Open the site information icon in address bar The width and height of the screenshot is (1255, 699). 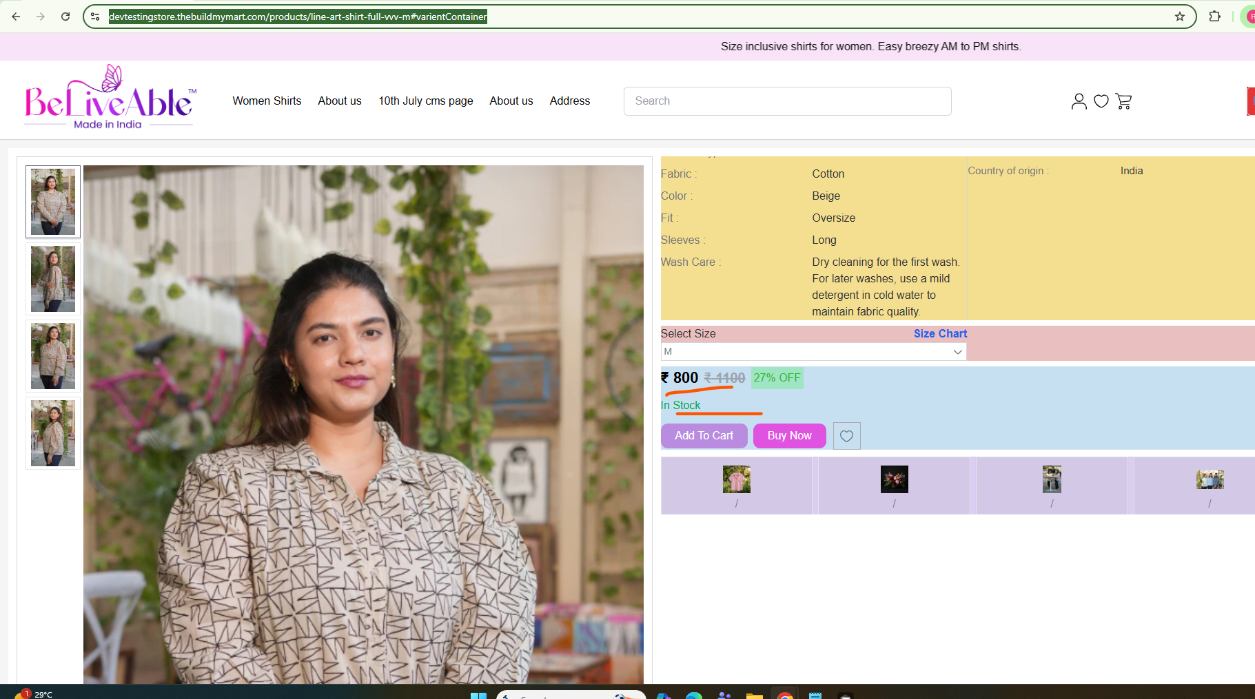(x=95, y=17)
